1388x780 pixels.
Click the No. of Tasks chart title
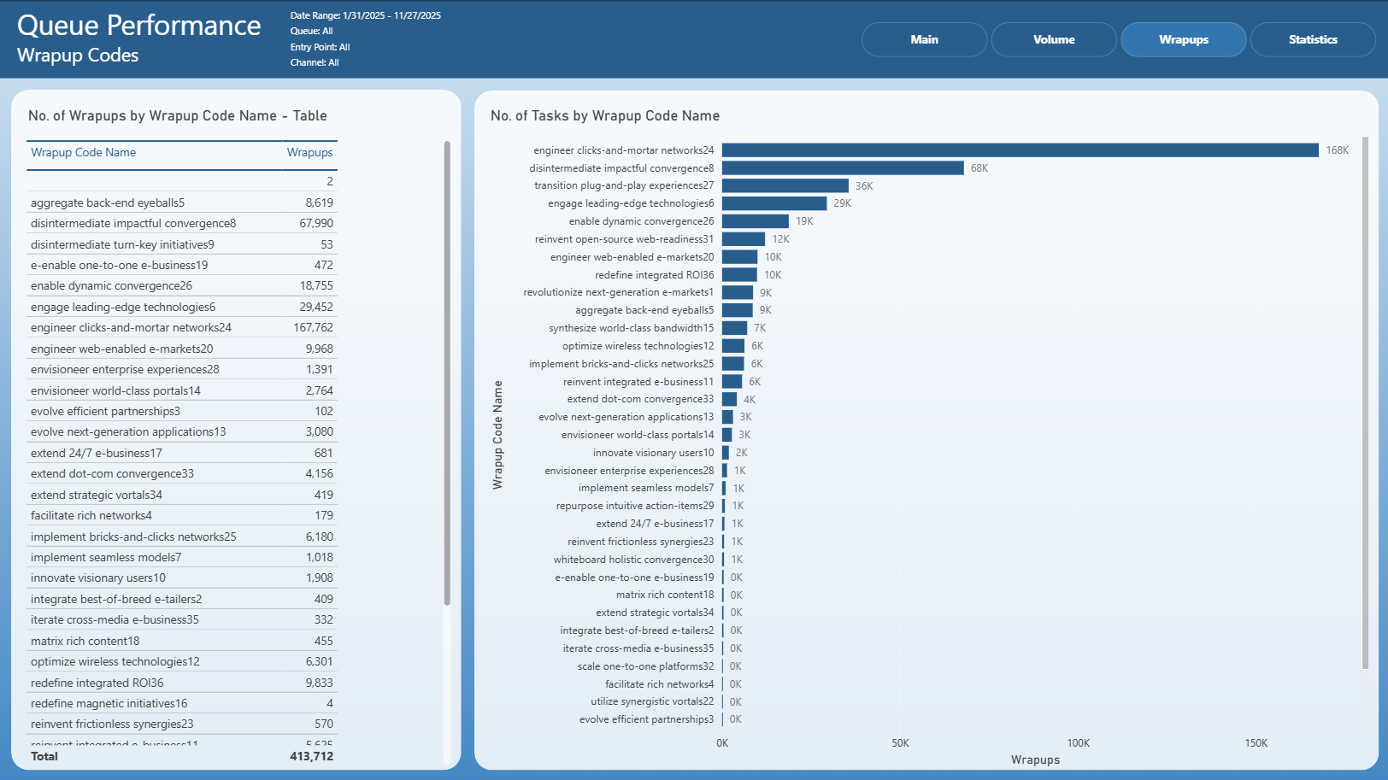point(605,116)
